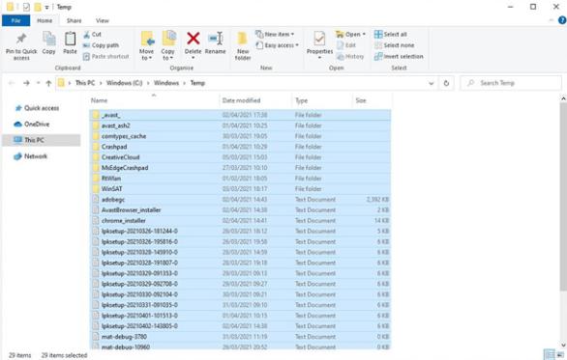The height and width of the screenshot is (360, 567).
Task: Select the adobegc text document
Action: click(240, 200)
